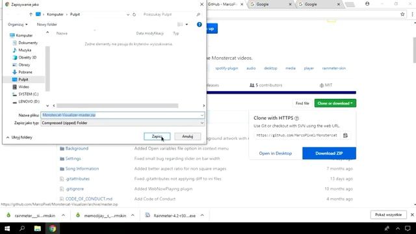Open the 'spotify-plugin' topic tag
The width and height of the screenshot is (416, 234).
tap(227, 68)
